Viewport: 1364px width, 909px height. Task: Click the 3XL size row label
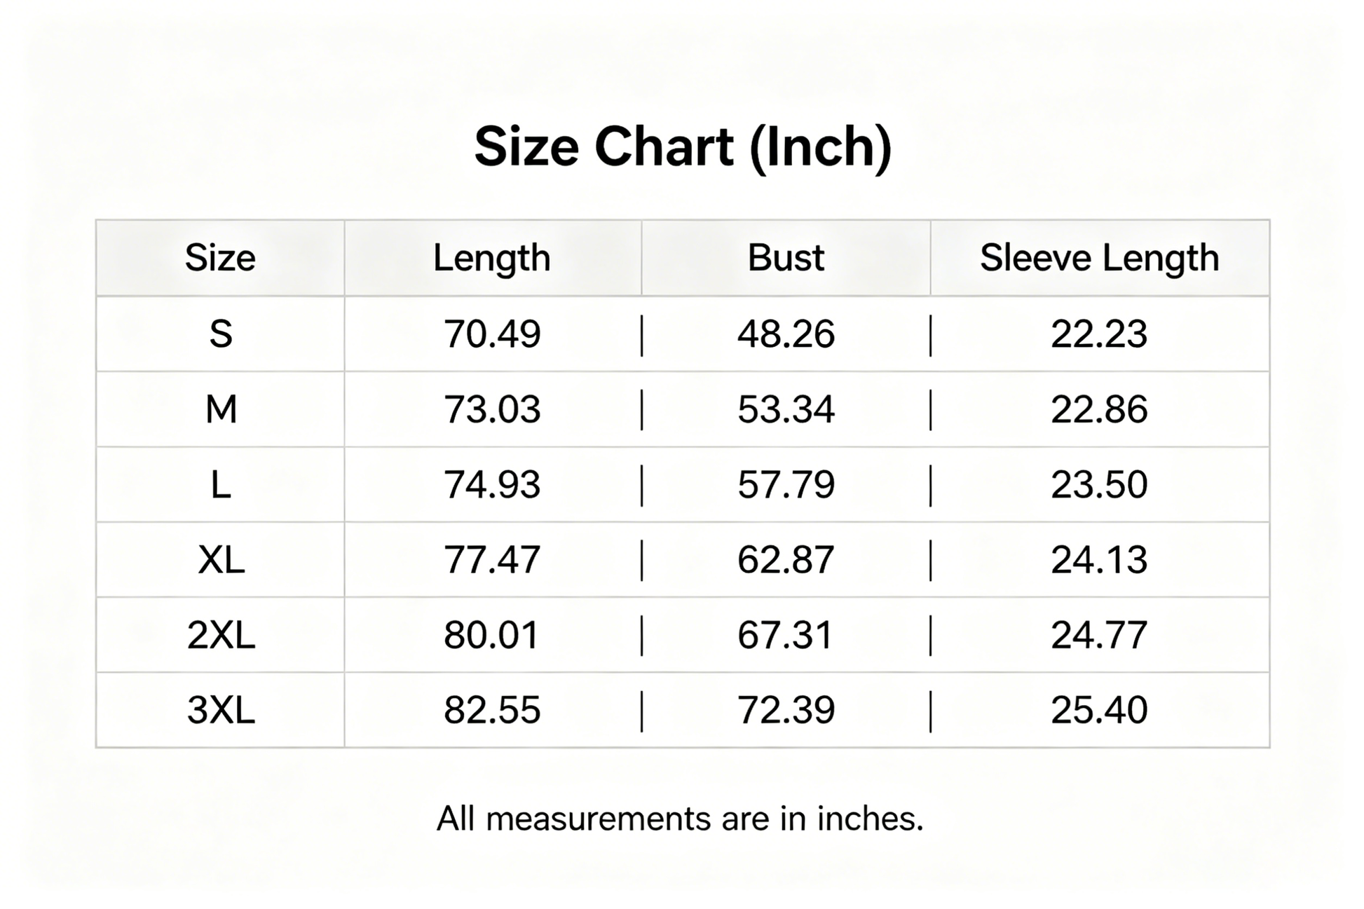click(221, 710)
